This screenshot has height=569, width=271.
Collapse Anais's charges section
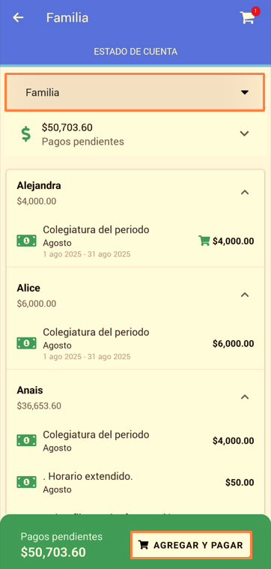click(245, 397)
